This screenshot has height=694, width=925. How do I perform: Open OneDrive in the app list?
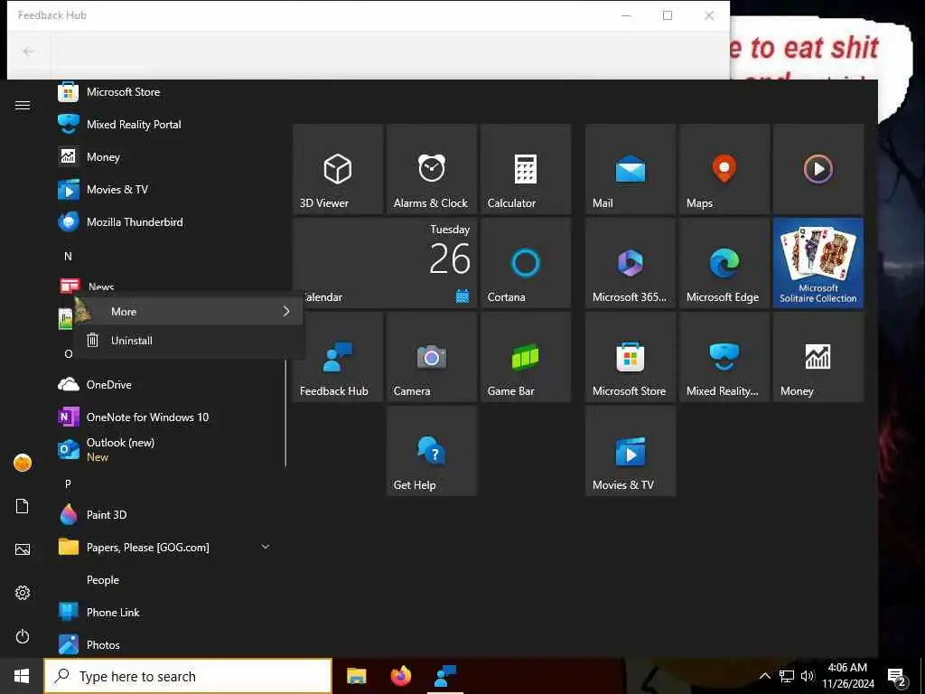pyautogui.click(x=165, y=385)
